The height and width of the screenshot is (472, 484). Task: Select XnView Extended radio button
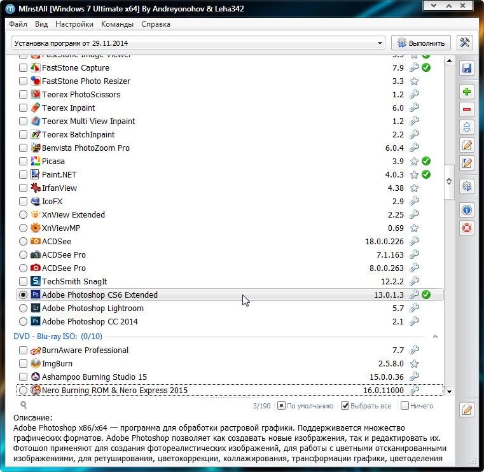tap(23, 214)
